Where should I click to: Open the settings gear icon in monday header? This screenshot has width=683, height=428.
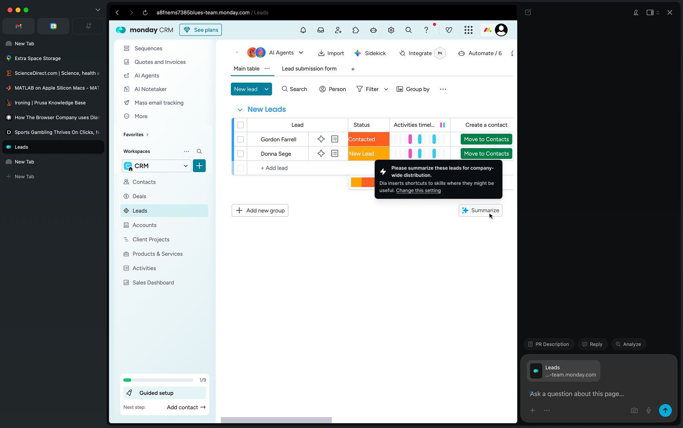391,30
